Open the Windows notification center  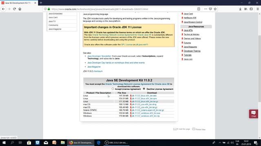256,142
